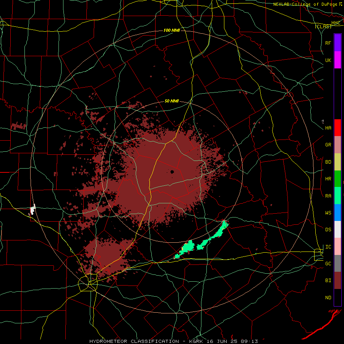Select the dark green HR legend swatch
344x344 pixels.
point(338,179)
